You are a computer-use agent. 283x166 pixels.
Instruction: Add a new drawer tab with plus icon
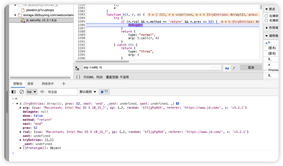click(x=64, y=84)
